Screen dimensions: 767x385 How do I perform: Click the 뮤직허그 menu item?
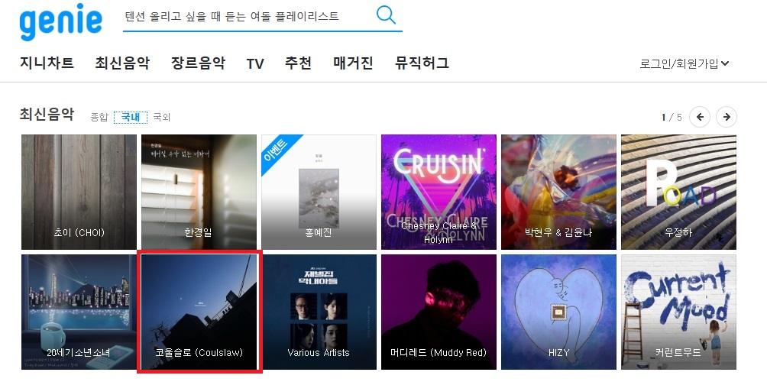coord(422,63)
